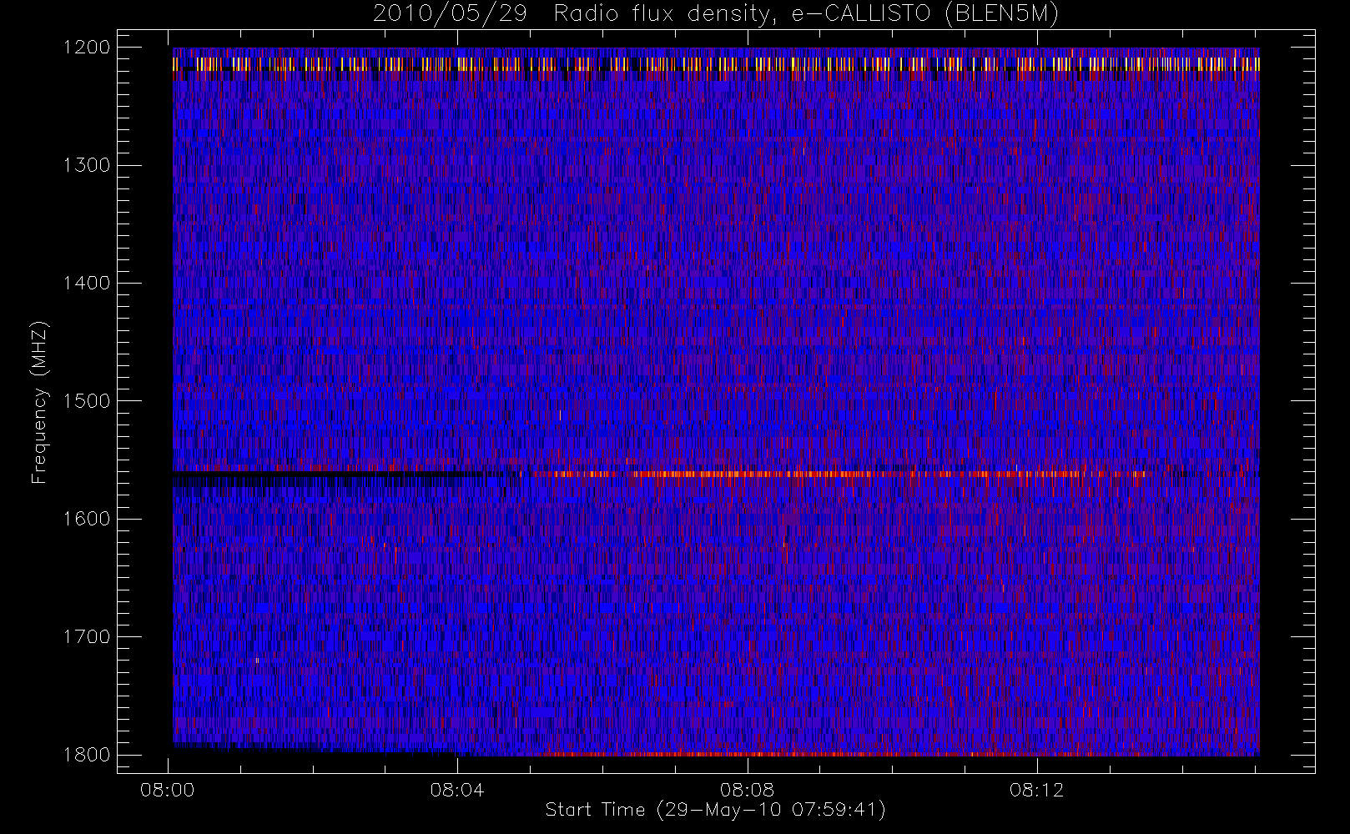Click the plot title '2010/05/29 Radio flux density'
This screenshot has width=1350, height=834.
(x=716, y=13)
